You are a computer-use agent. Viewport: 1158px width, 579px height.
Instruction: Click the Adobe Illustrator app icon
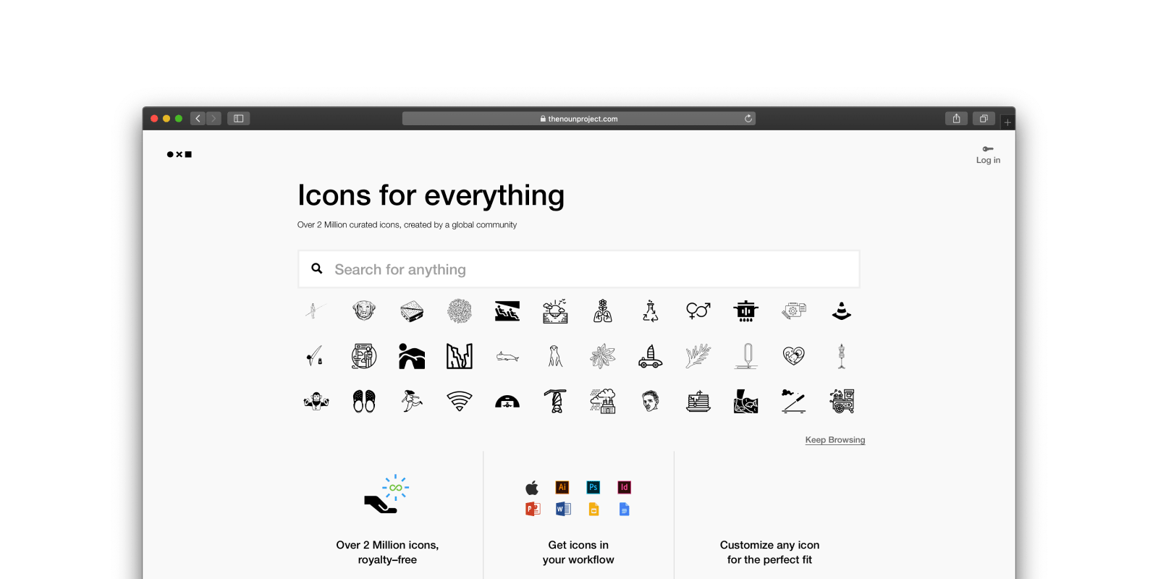coord(562,487)
